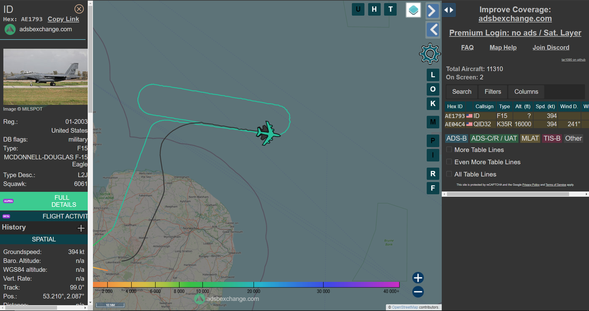Click the T map button
Viewport: 589px width, 311px height.
(391, 9)
